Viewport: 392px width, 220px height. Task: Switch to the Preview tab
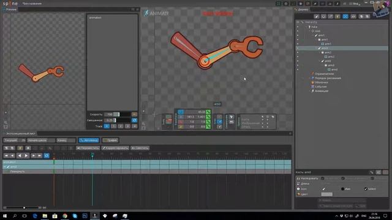pyautogui.click(x=10, y=9)
